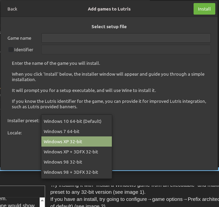
Task: Click the green Install button
Action: [x=204, y=9]
